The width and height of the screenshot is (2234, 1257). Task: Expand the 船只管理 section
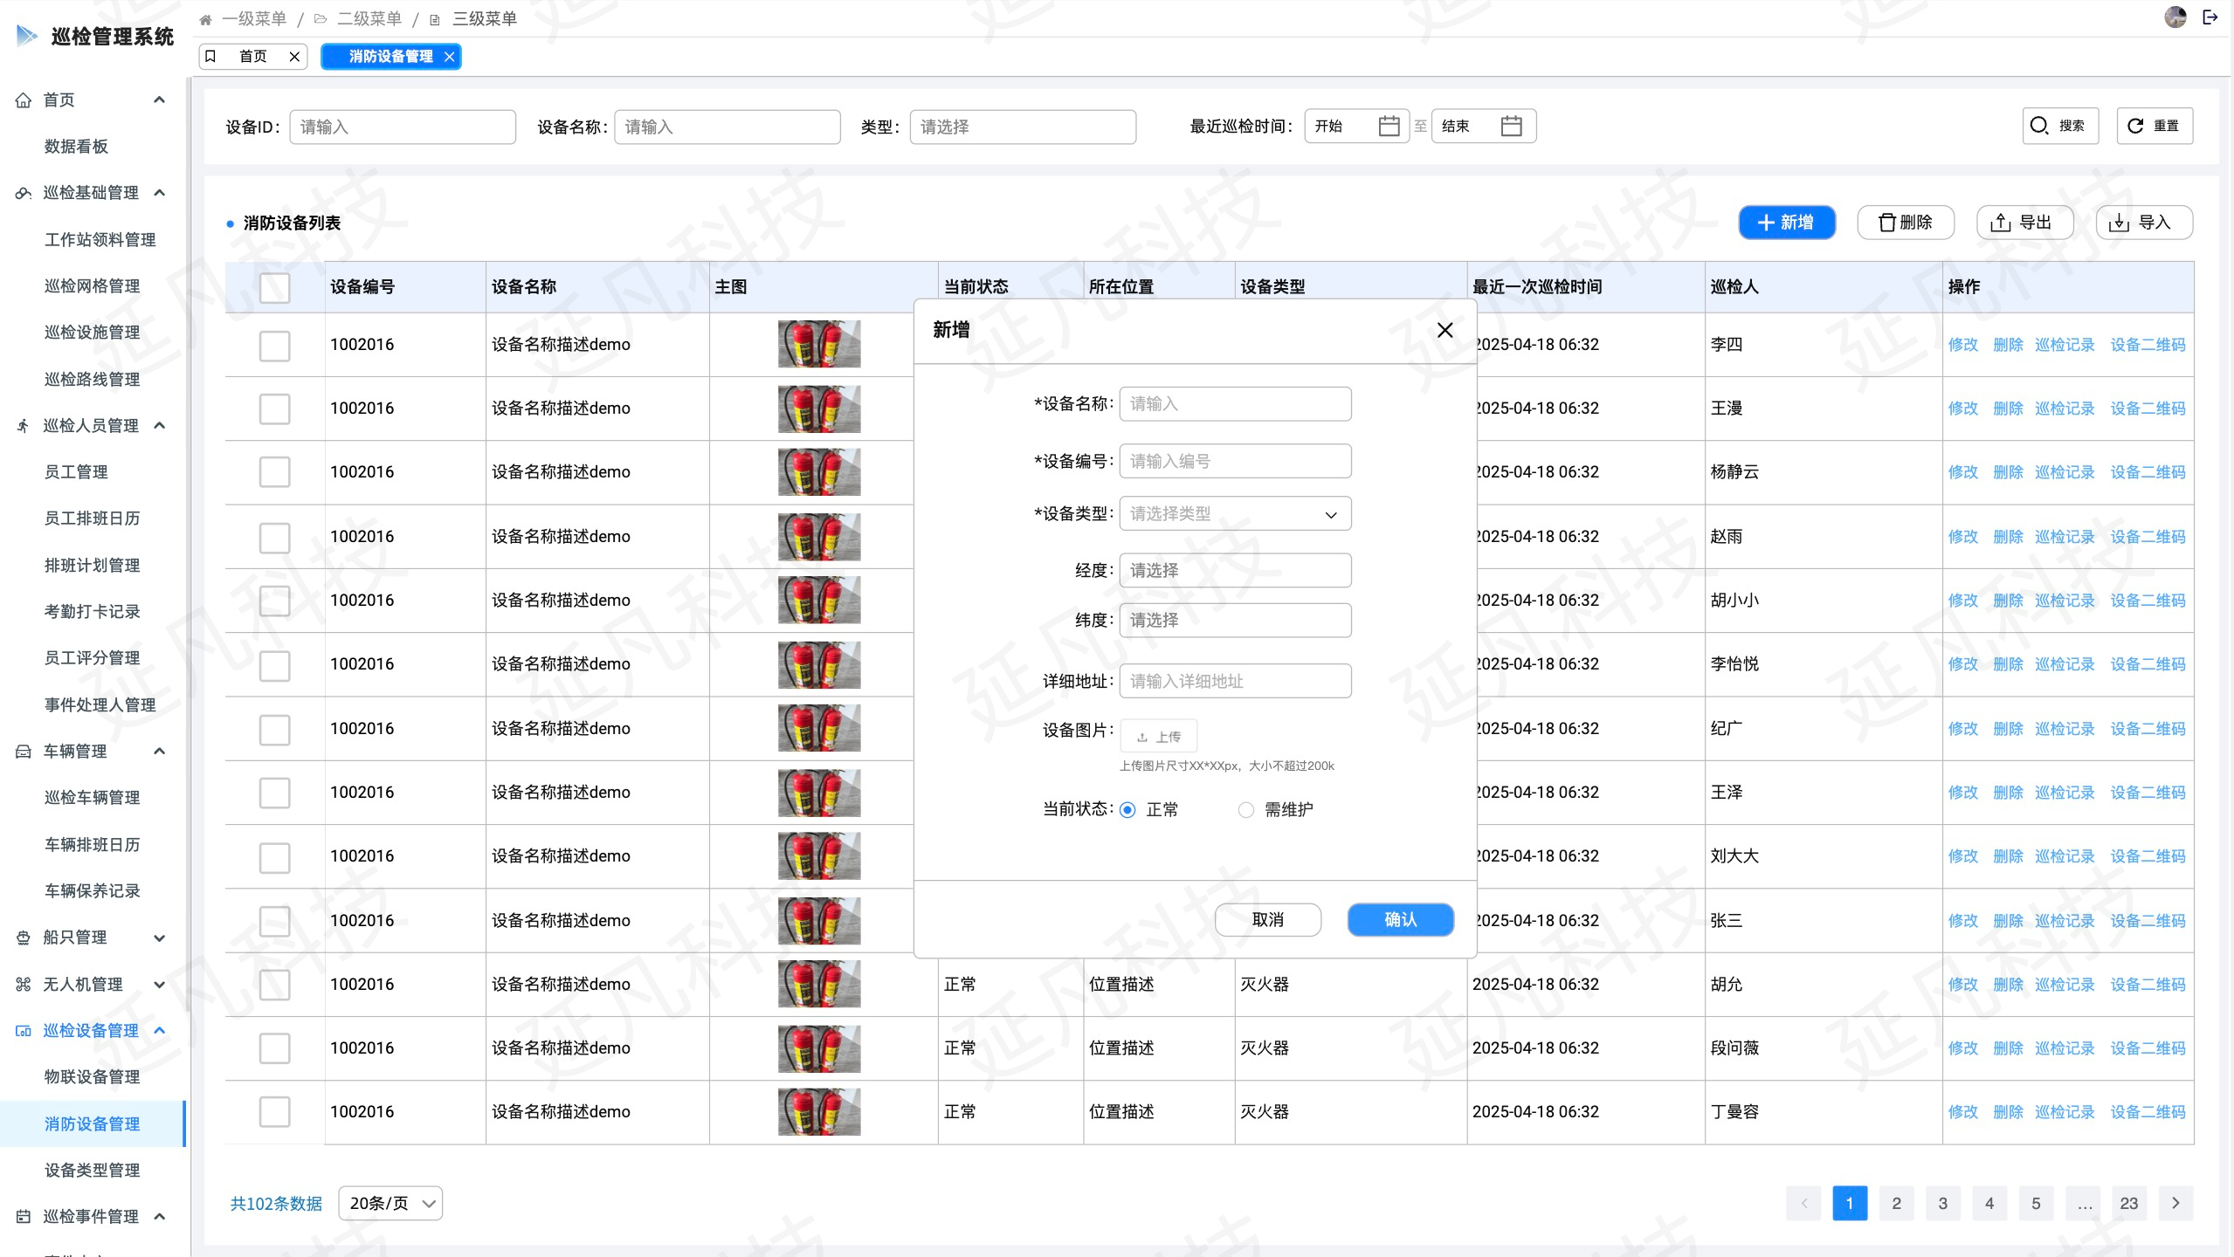click(159, 938)
